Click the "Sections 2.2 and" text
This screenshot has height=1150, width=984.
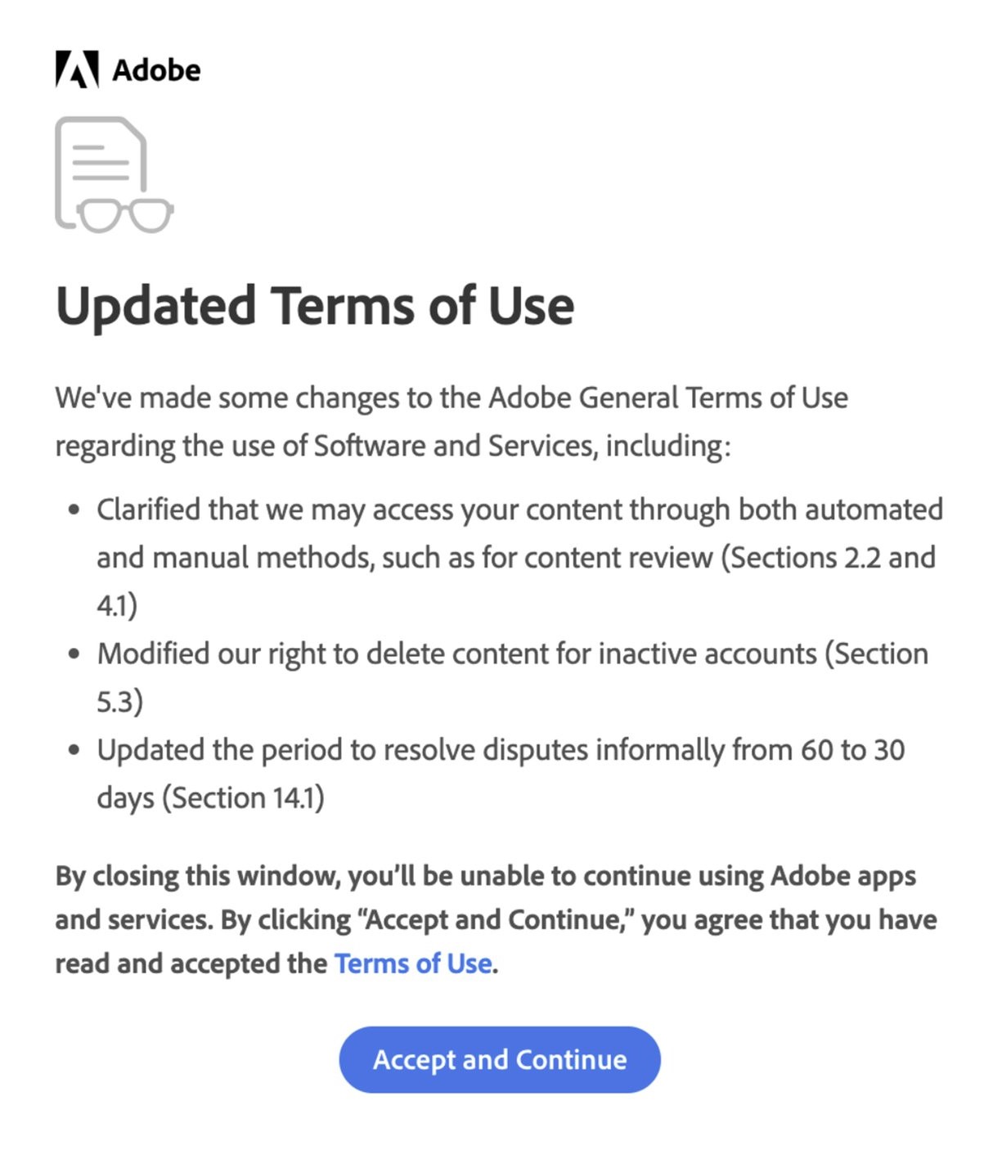click(x=828, y=558)
